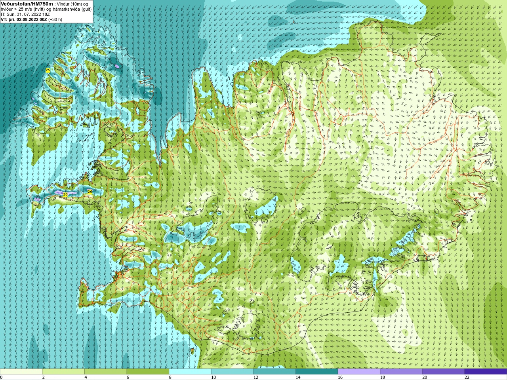Select the 2–4 m/s light green legend swatch
The height and width of the screenshot is (380, 507).
coord(63,372)
